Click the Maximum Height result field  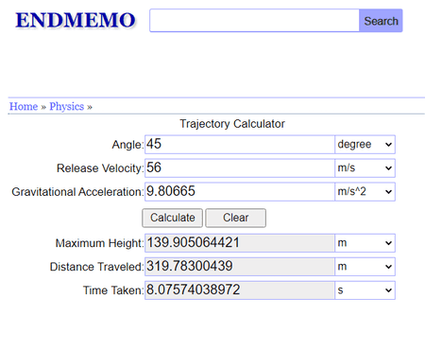pyautogui.click(x=240, y=243)
